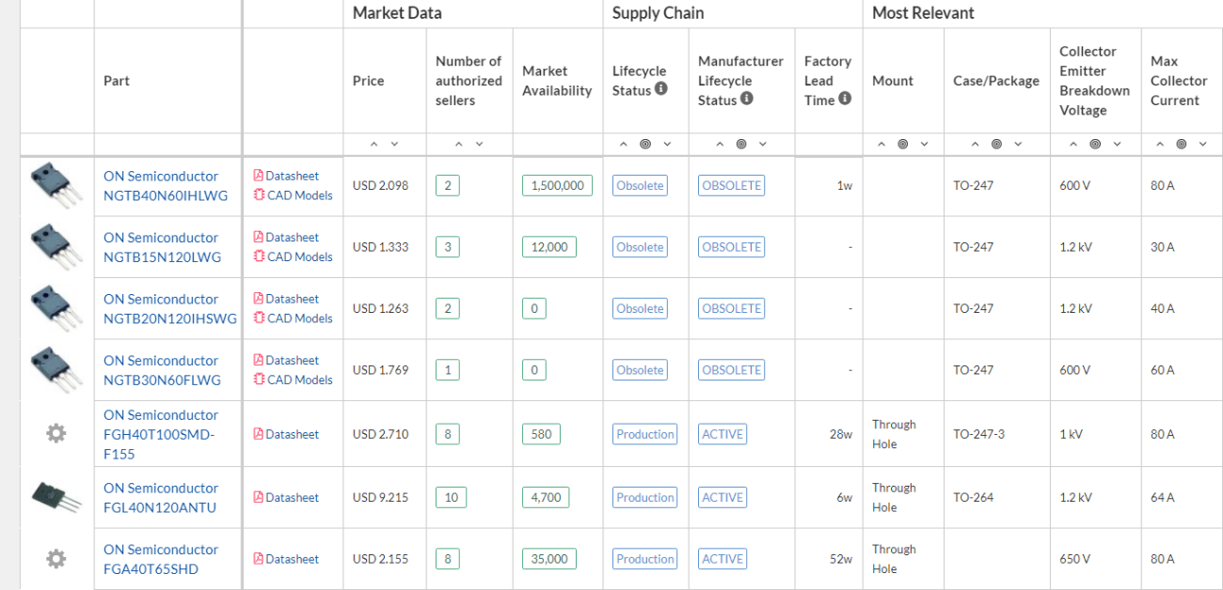Sort Breakdown Voltage descending with down arrow
The width and height of the screenshot is (1223, 590).
tap(1118, 144)
